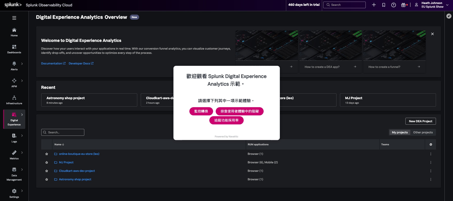Click the Powered by Navattic link
Screen dimensions: 453x201
[226, 137]
